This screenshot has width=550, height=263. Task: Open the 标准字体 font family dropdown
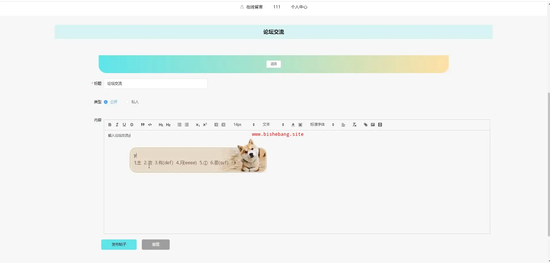click(322, 125)
